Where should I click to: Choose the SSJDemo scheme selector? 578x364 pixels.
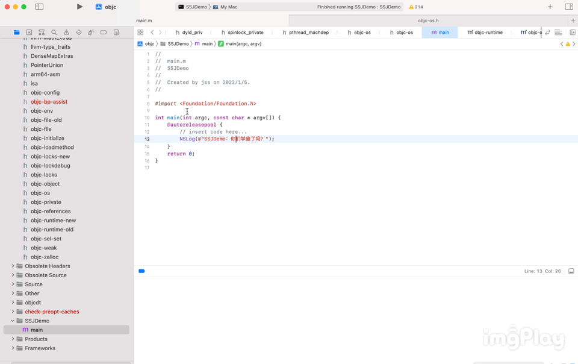click(x=193, y=7)
